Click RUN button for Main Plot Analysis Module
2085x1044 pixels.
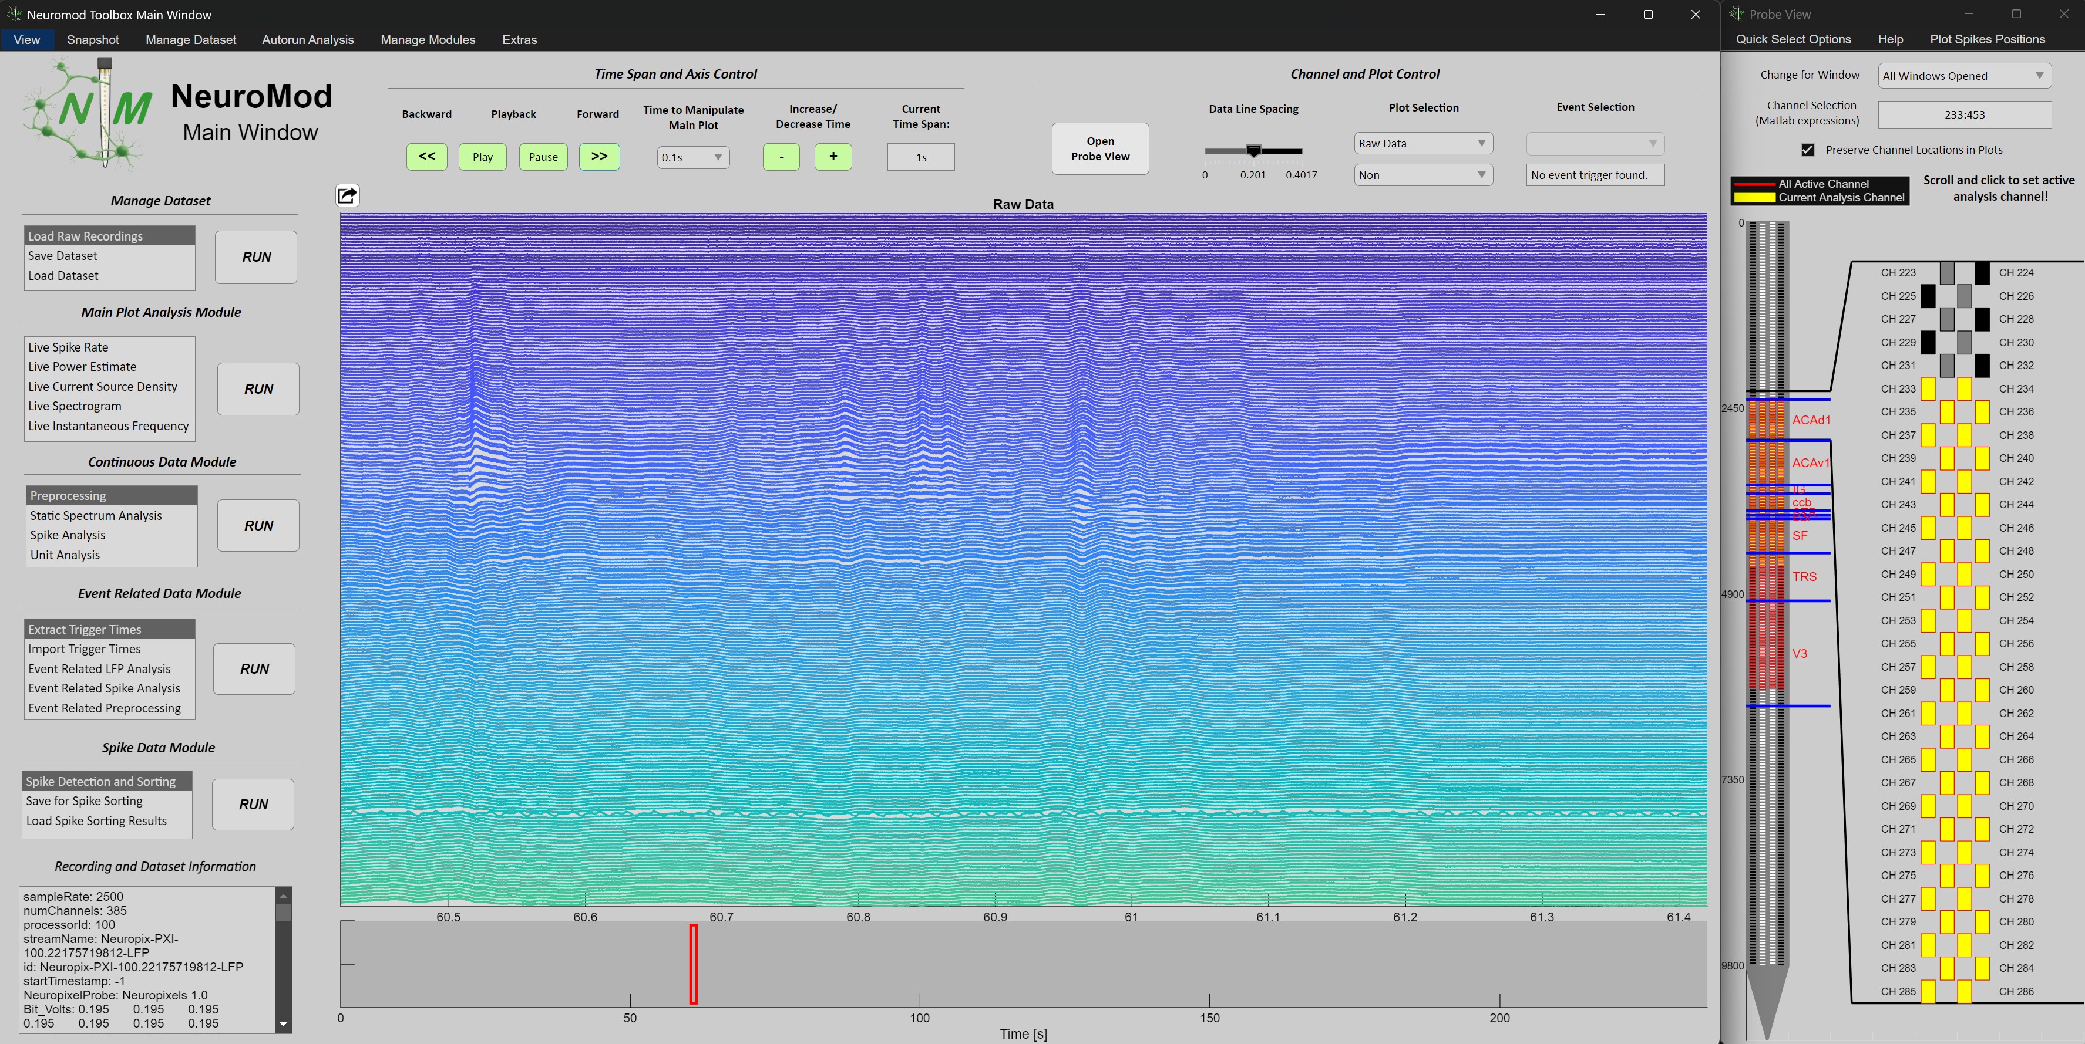(258, 389)
